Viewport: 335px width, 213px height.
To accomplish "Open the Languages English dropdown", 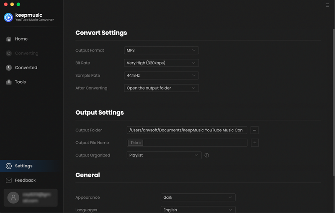I will point(198,210).
